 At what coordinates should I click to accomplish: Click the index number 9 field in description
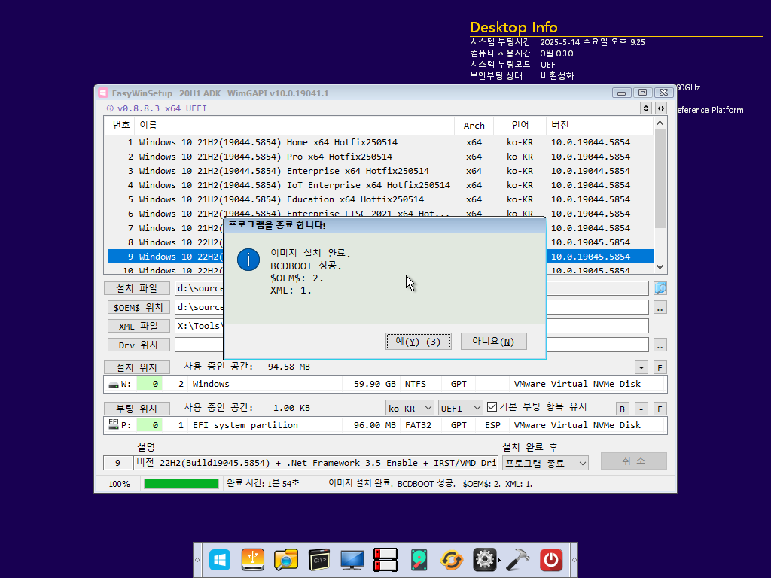(x=117, y=463)
